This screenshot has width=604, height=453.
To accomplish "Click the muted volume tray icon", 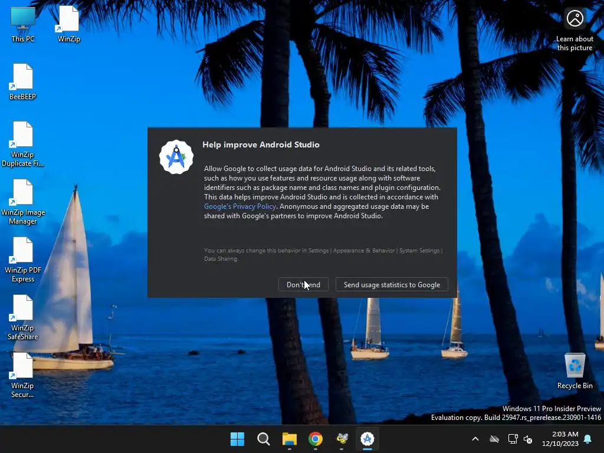I will [528, 439].
